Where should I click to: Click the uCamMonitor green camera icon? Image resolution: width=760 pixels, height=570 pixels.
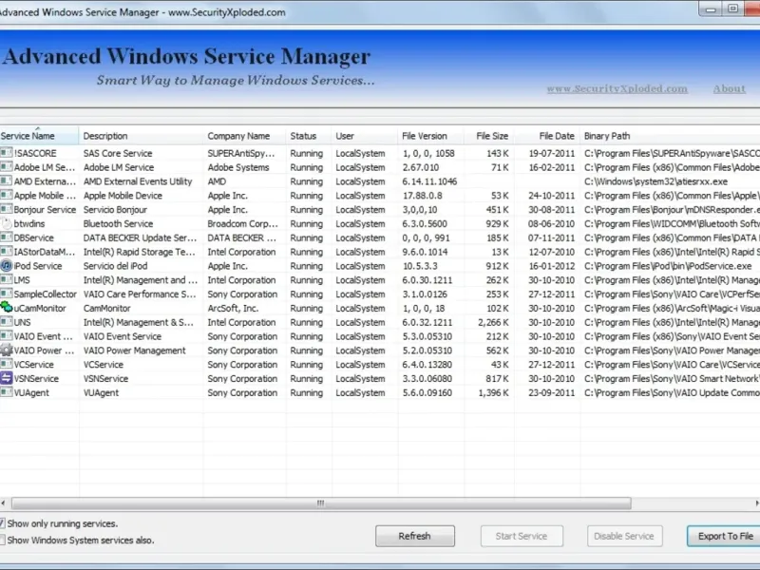click(7, 307)
